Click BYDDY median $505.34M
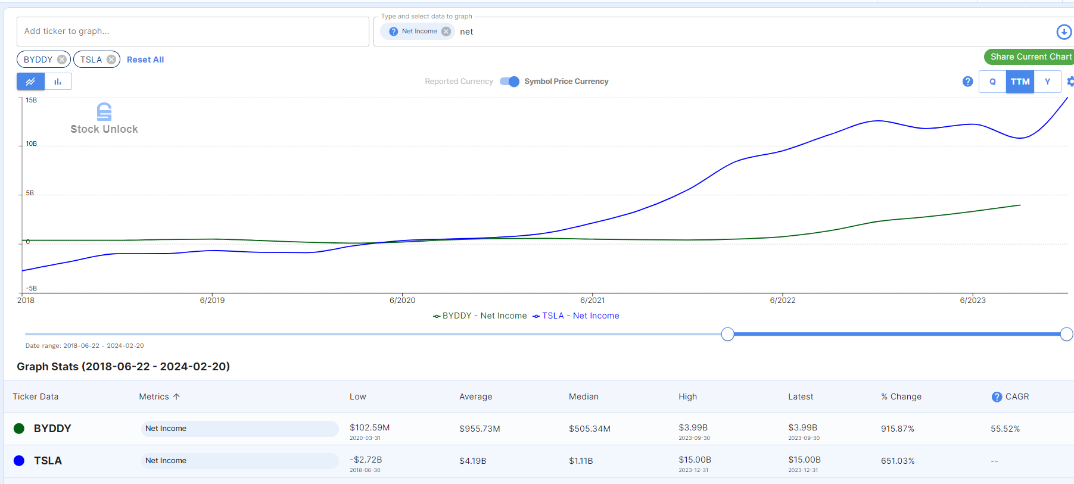This screenshot has height=484, width=1074. tap(590, 429)
